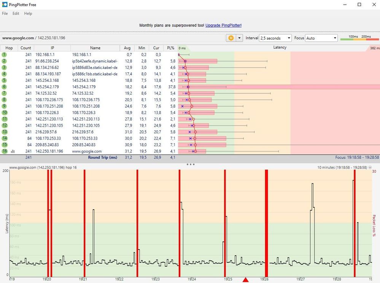Open the Help menu
Screen dimensions: 380x283
click(x=28, y=14)
